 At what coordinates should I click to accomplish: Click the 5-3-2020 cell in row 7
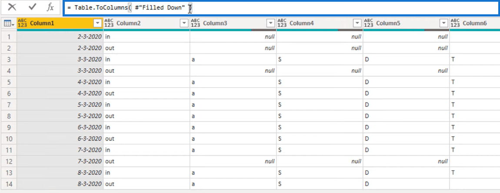tap(60, 105)
